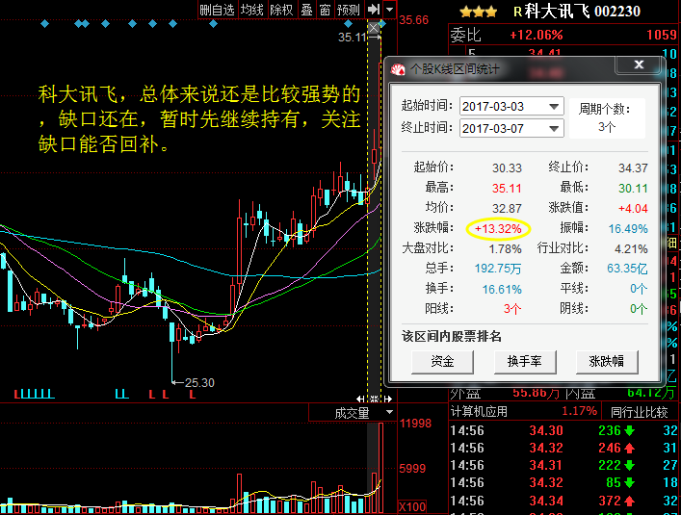Click the 删自选 toolbar button
The image size is (681, 515).
(x=217, y=9)
